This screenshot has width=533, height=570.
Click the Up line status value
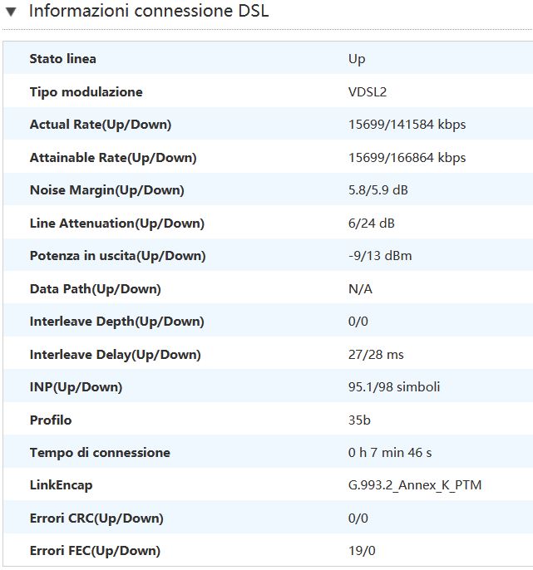point(357,59)
